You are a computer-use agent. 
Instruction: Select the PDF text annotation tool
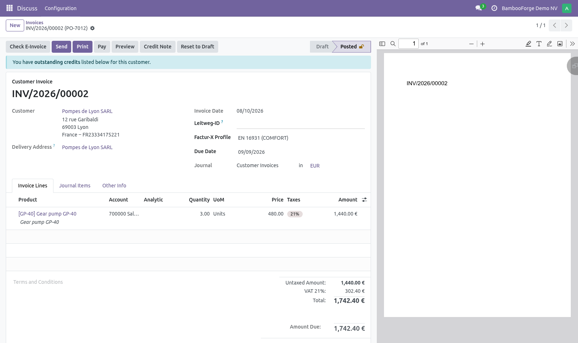click(539, 44)
